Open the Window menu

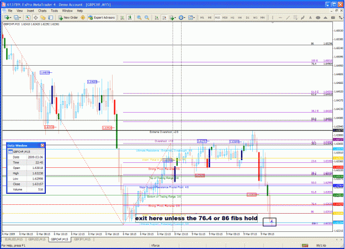[x=67, y=10]
